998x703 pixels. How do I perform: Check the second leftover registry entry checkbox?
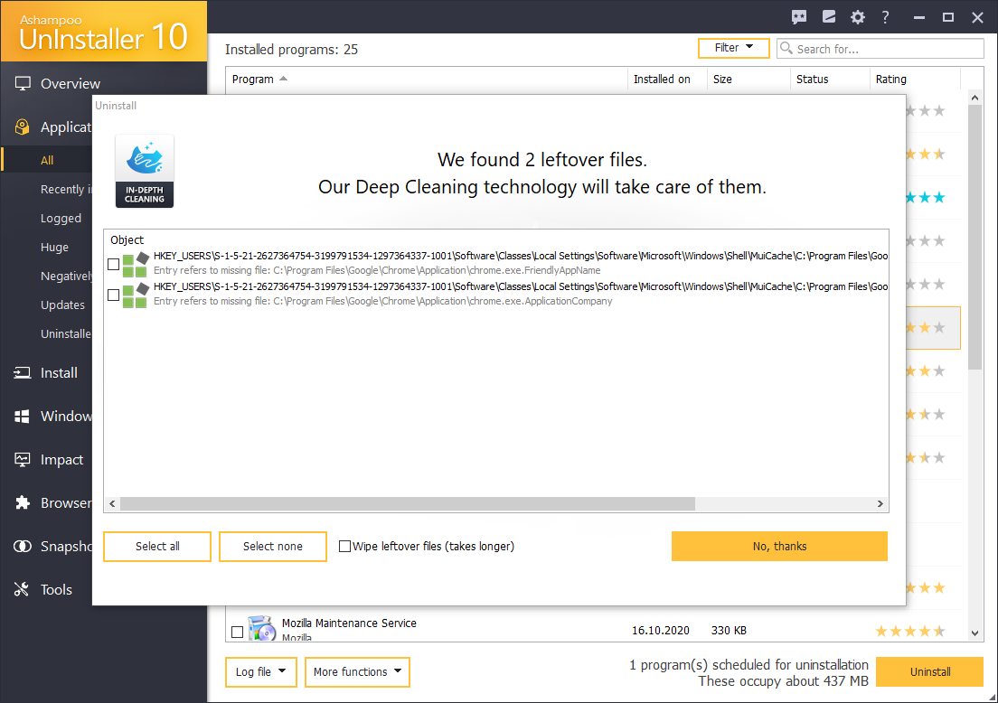(x=113, y=295)
